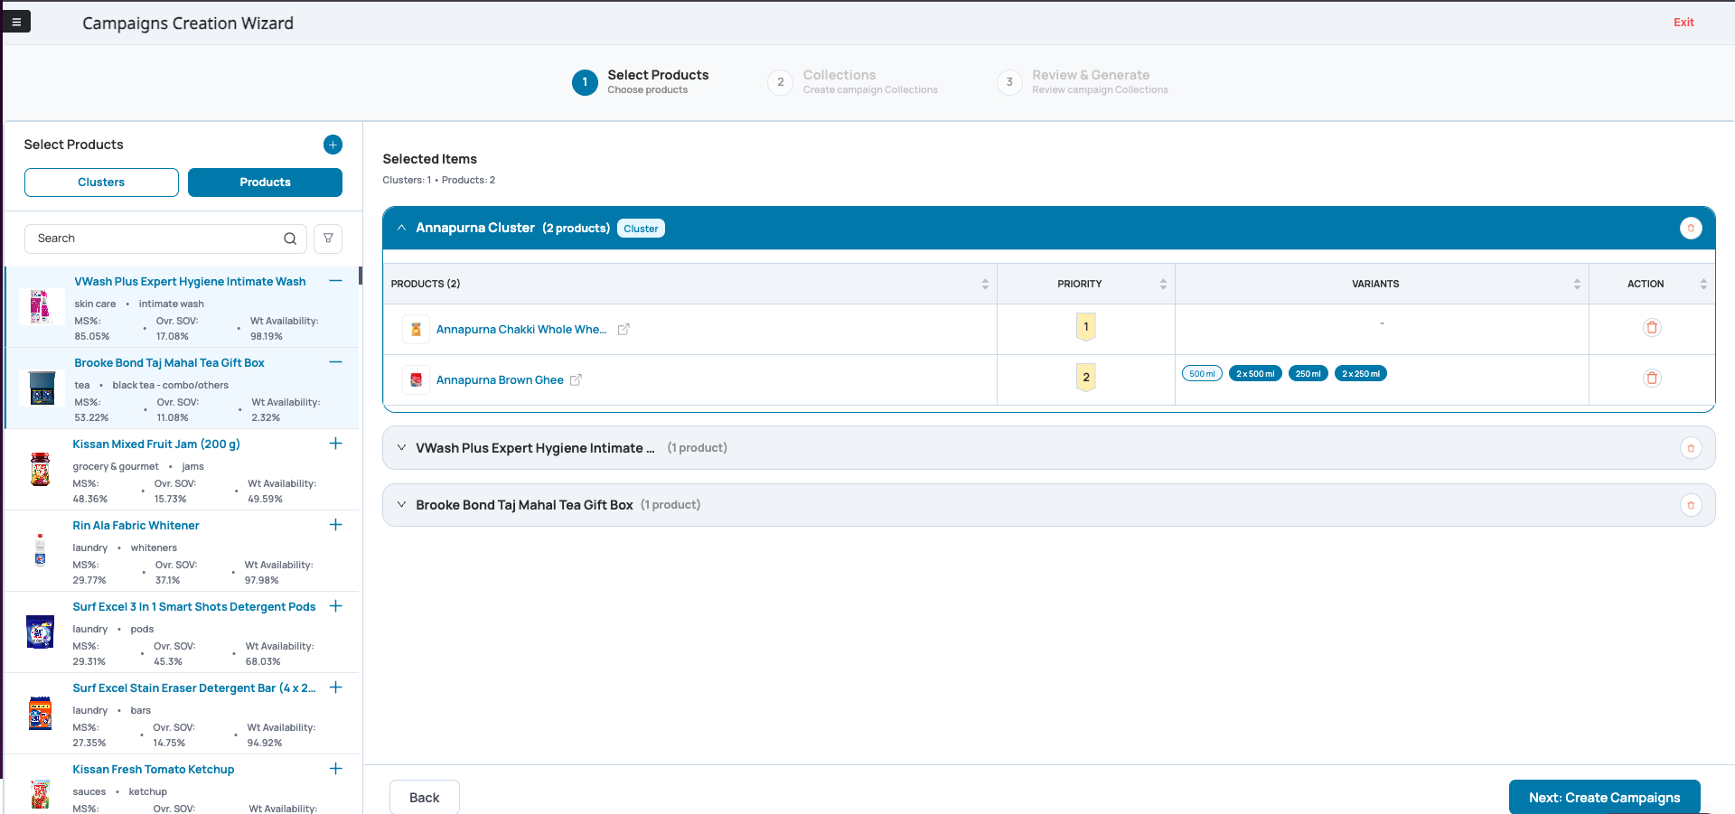Open Rin Ala Fabric Whitener title
The height and width of the screenshot is (814, 1735).
(136, 526)
